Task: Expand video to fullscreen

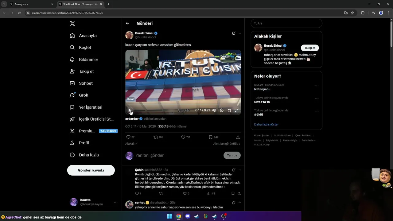Action: click(236, 110)
